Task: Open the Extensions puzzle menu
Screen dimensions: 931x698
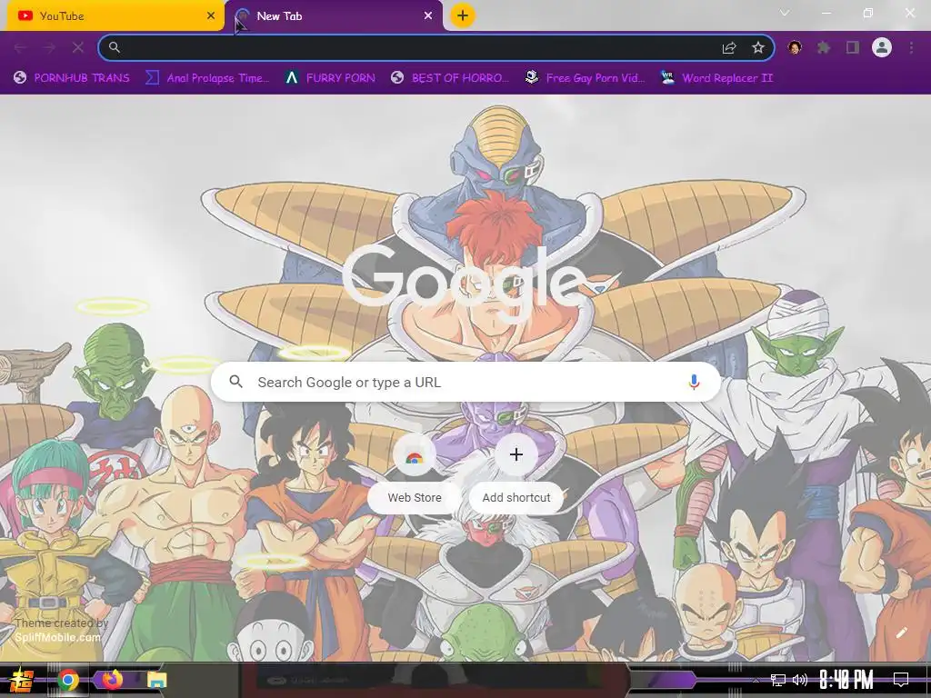Action: coord(824,47)
